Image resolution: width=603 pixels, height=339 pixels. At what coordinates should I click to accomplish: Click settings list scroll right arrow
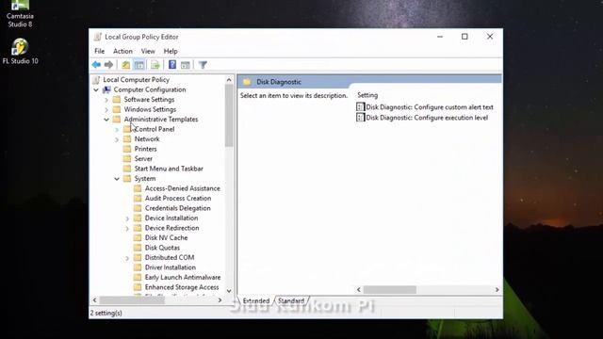click(x=497, y=290)
